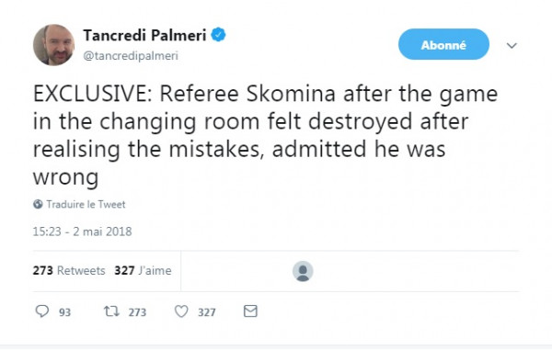Click the 93 replies count
The width and height of the screenshot is (552, 350).
click(x=64, y=312)
